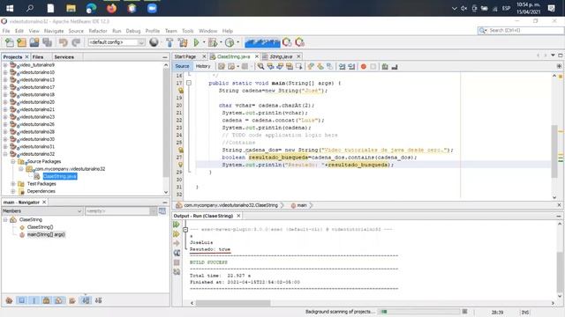Screen dimensions: 565x317
Task: Click the editor vertical scrollbar thumb
Action: pyautogui.click(x=554, y=151)
